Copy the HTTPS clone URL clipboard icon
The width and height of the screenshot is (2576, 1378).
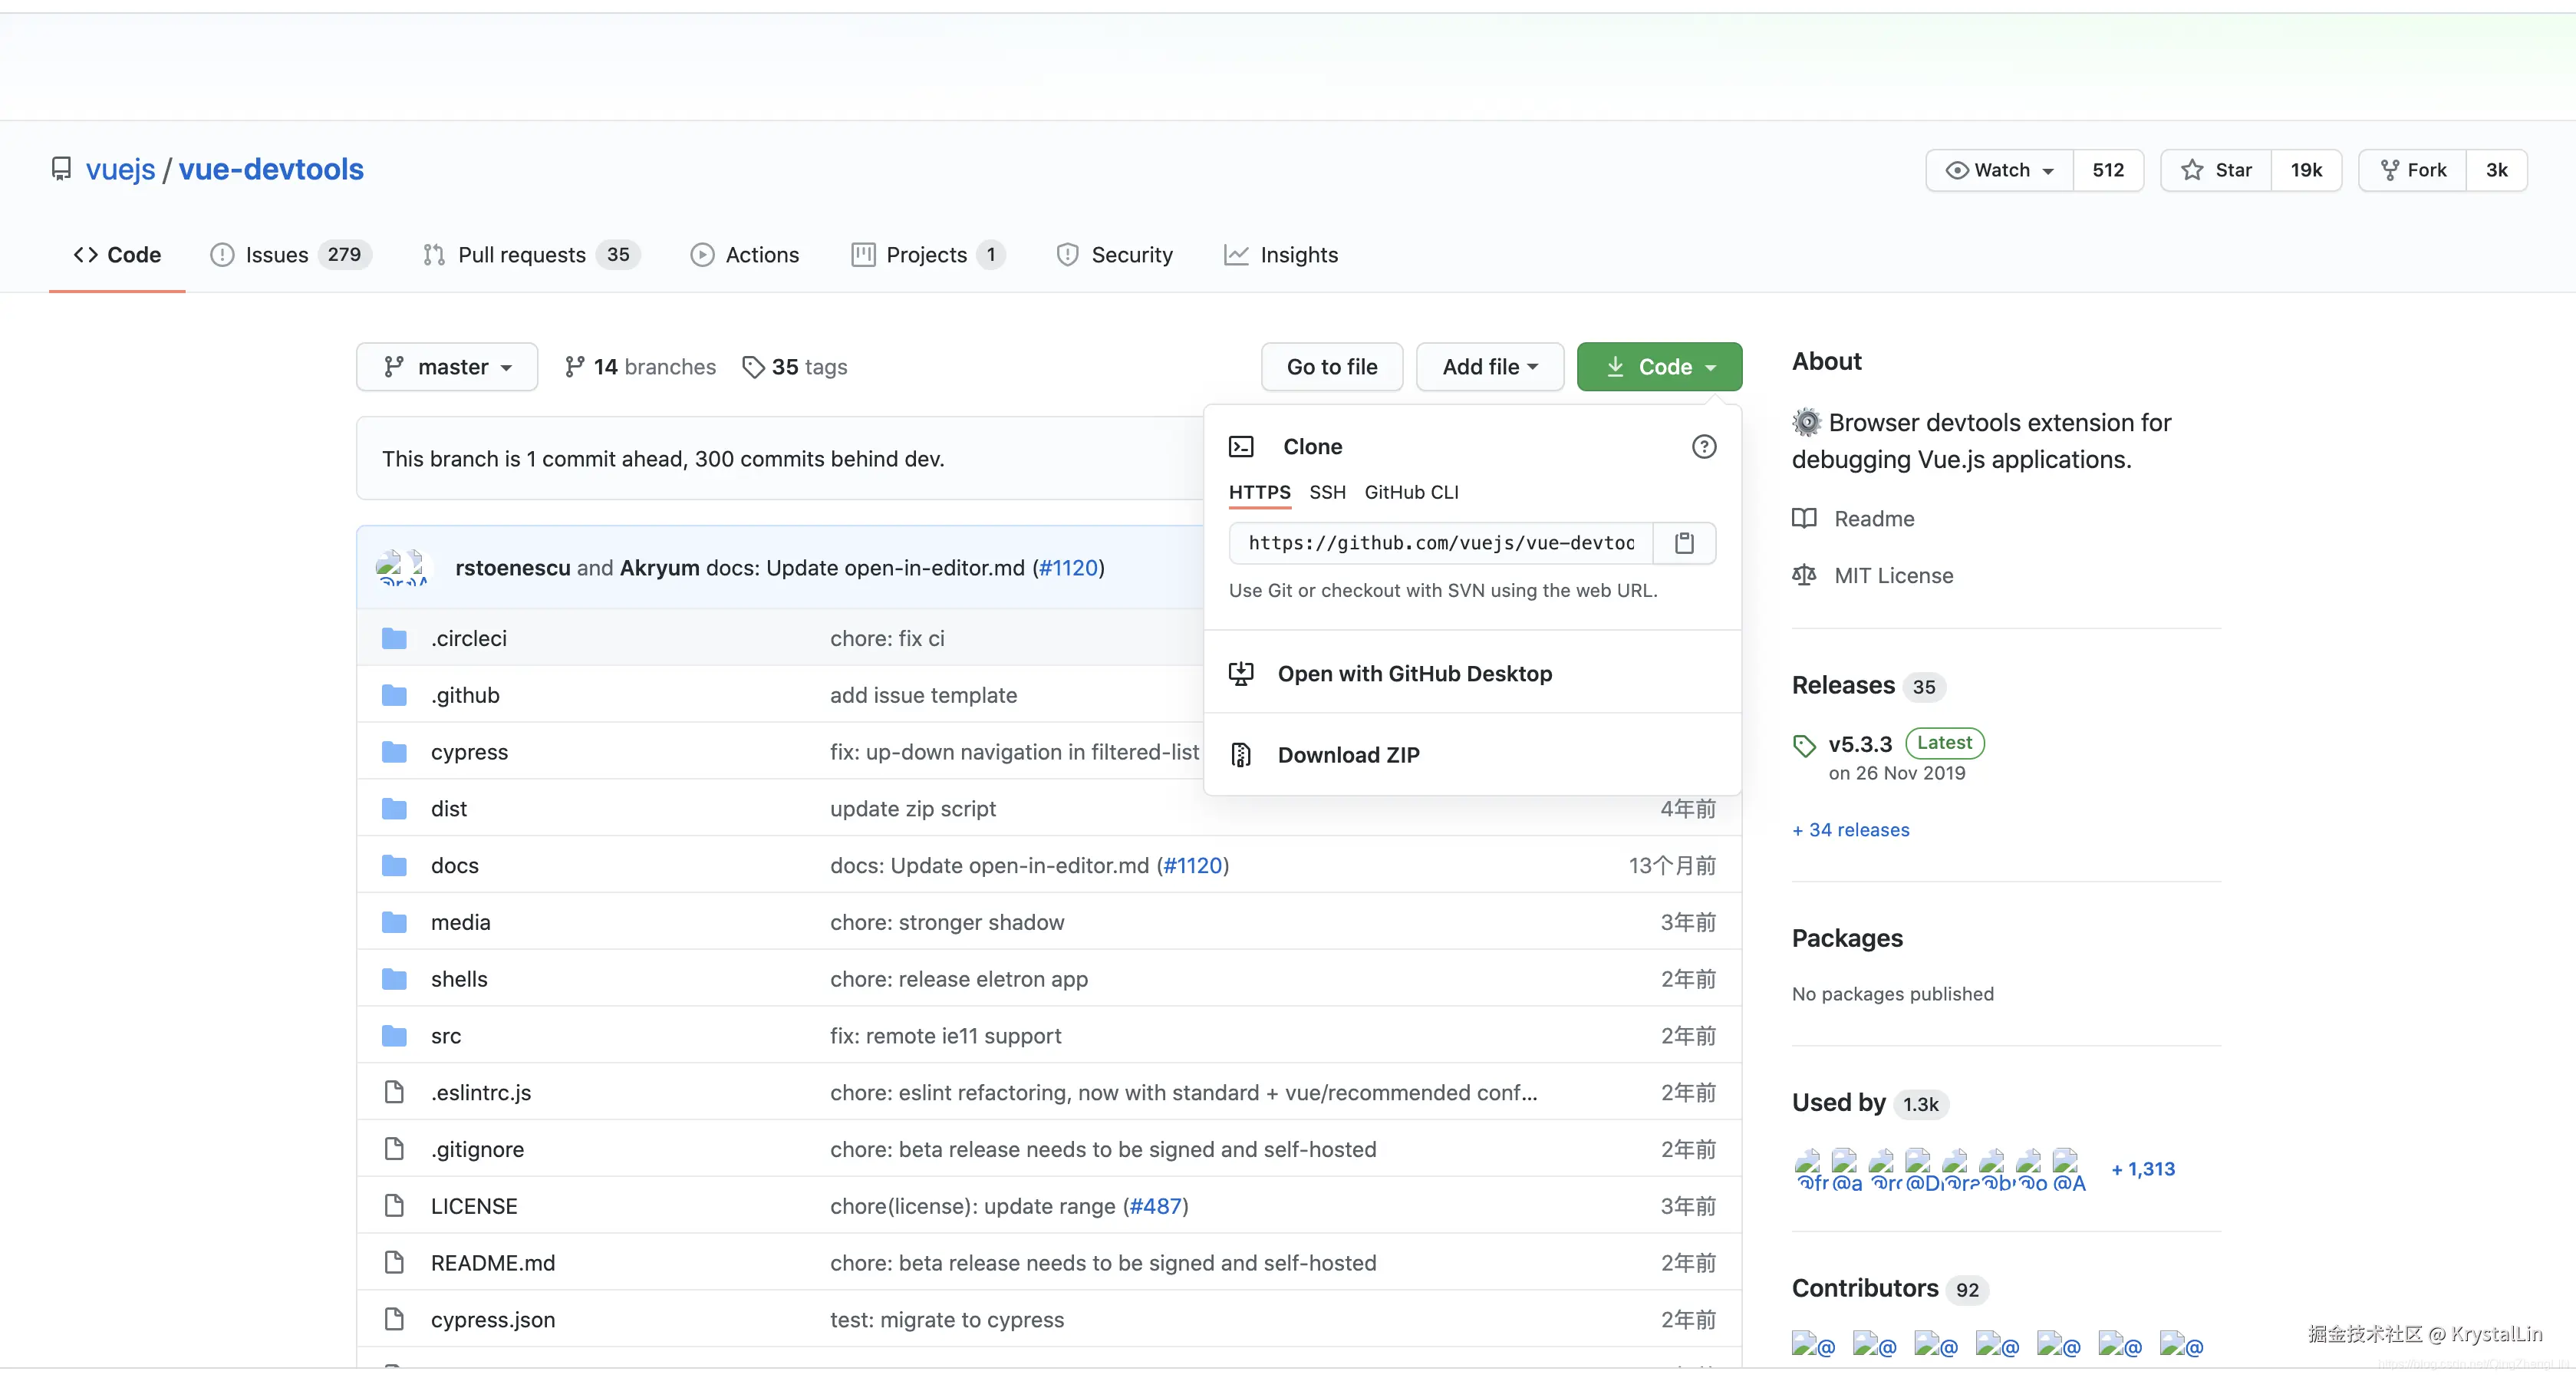tap(1684, 543)
